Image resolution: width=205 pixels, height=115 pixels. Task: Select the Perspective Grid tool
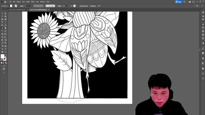[x=5, y=37]
